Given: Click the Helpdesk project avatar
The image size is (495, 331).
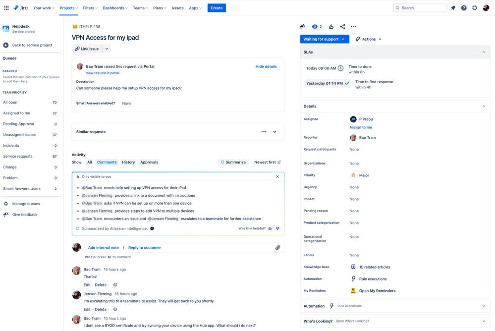Looking at the screenshot, I should pos(5,29).
